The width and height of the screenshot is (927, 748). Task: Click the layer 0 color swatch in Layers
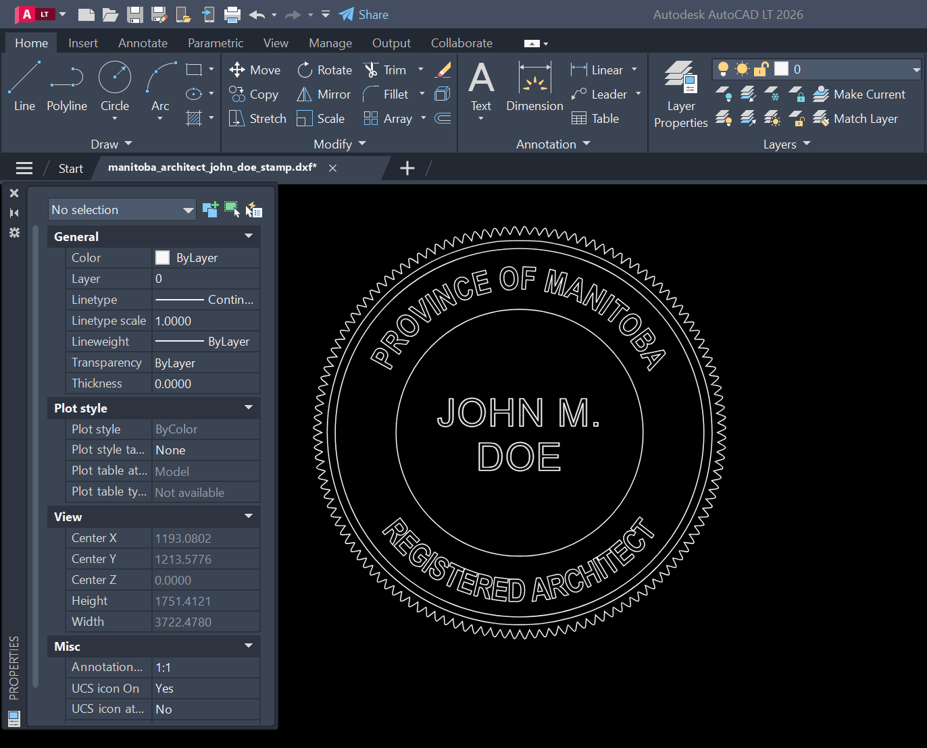point(781,69)
